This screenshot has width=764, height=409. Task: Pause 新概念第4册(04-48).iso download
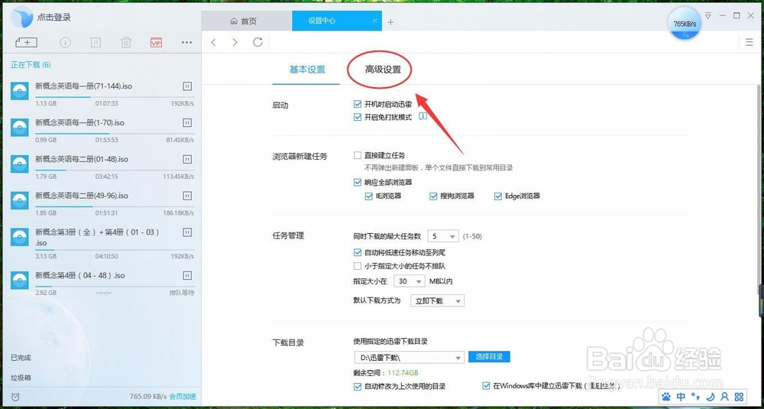coord(187,275)
